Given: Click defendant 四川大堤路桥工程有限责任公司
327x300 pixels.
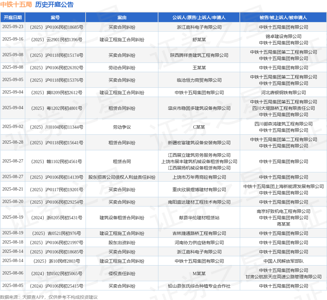Looking at the screenshot, I should click(x=284, y=108).
